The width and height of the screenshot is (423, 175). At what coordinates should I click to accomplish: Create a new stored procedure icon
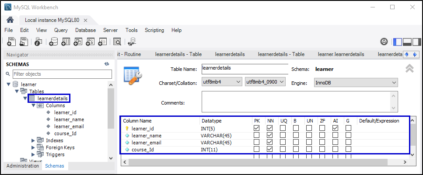point(91,41)
